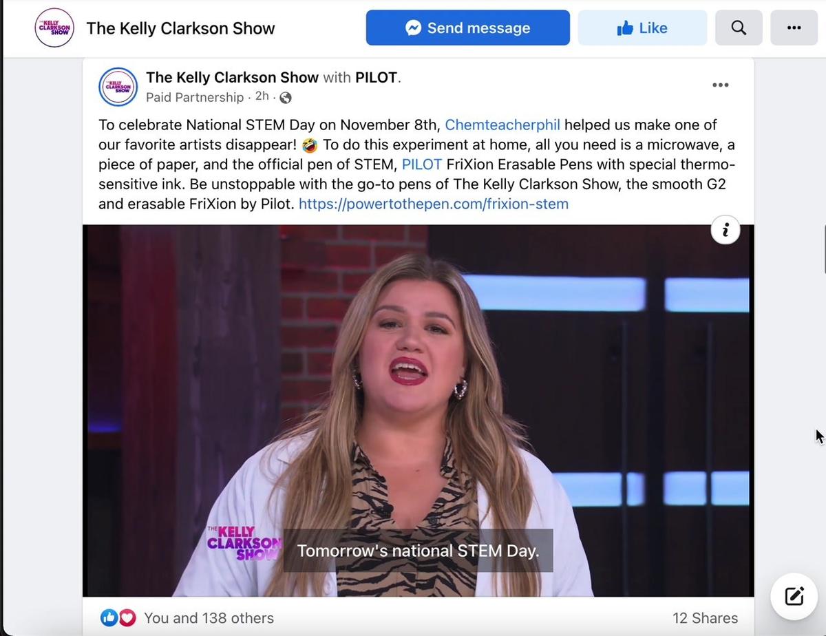826x636 pixels.
Task: Open PILOT partner name in post header
Action: tap(376, 78)
